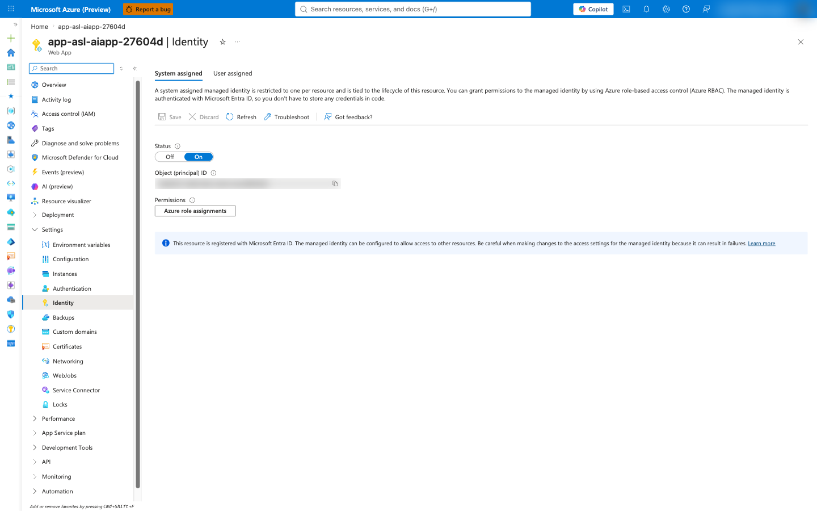Click the Home icon in left sidebar

pyautogui.click(x=11, y=53)
